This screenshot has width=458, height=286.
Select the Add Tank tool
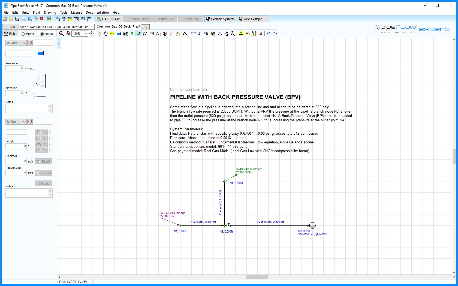click(x=119, y=34)
